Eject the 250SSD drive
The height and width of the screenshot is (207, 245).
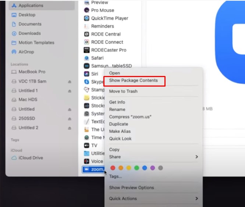[70, 119]
